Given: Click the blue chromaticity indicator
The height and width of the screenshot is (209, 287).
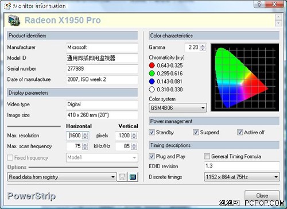Looking at the screenshot, I should point(152,82).
